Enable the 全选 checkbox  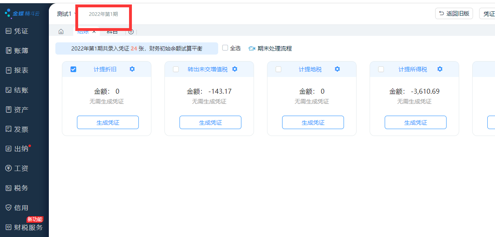point(225,48)
